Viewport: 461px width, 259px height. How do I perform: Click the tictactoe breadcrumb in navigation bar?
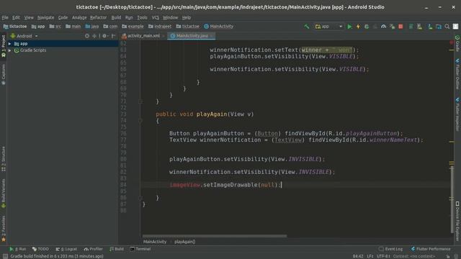(x=14, y=27)
